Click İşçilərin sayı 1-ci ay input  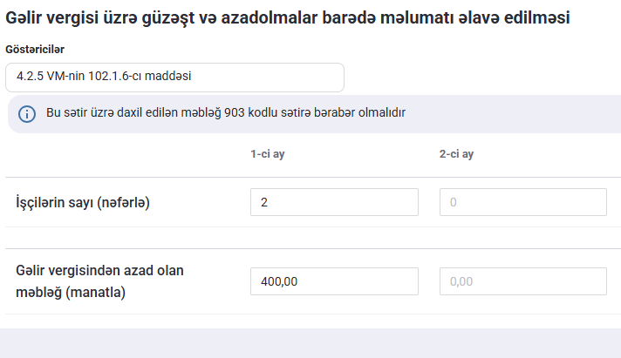click(334, 203)
